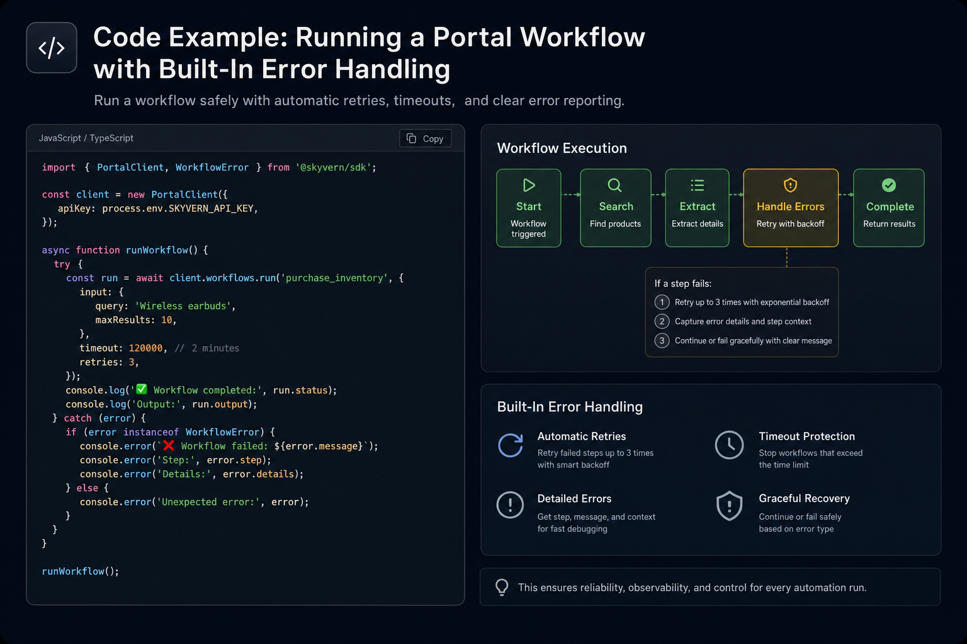Image resolution: width=967 pixels, height=644 pixels.
Task: Click the 'Timeout Protection' title
Action: [x=807, y=436]
